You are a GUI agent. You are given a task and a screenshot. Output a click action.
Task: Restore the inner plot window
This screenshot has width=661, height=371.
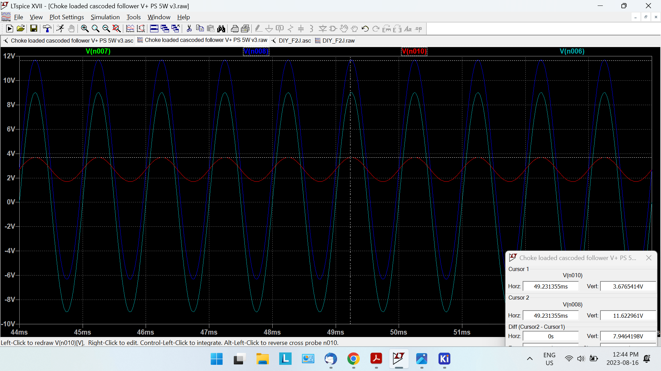tap(646, 17)
